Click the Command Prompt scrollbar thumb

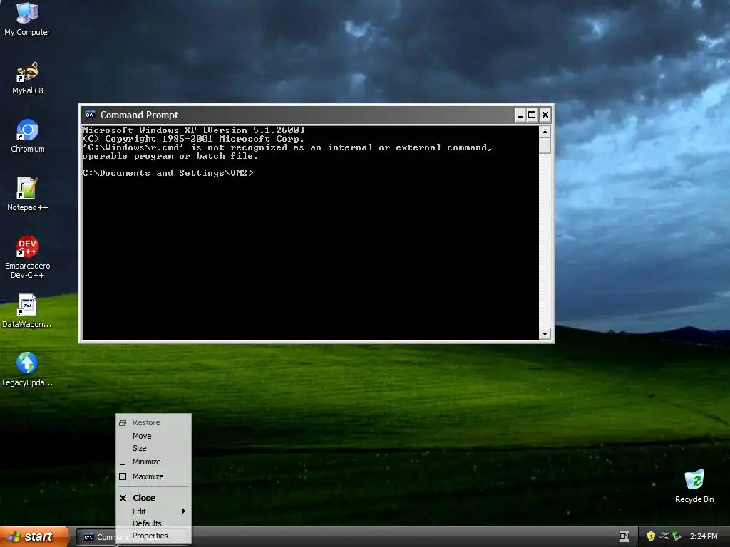pyautogui.click(x=545, y=145)
